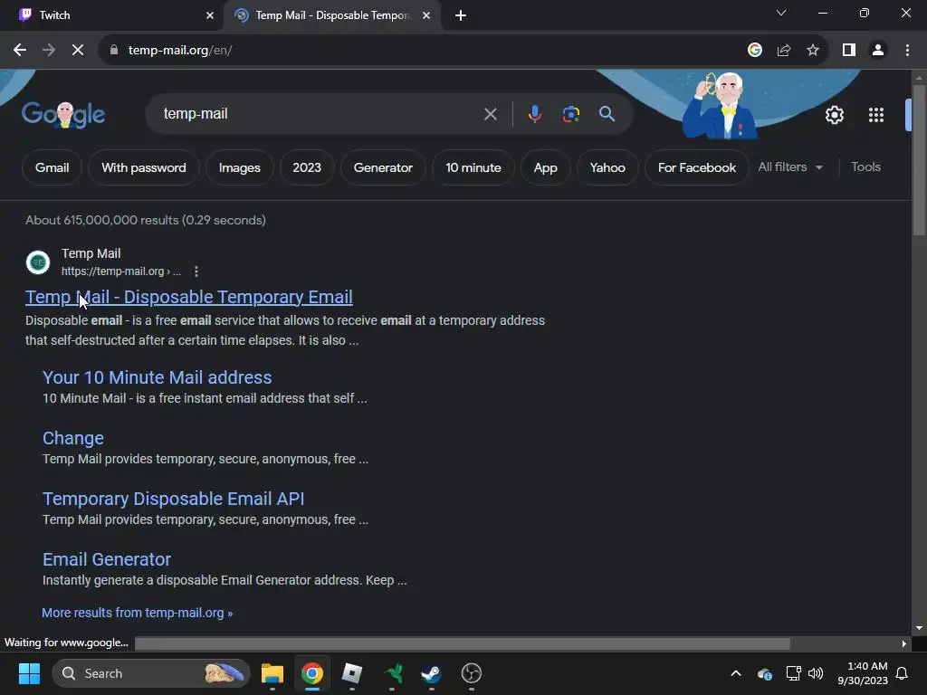Open the Google apps grid

[876, 115]
